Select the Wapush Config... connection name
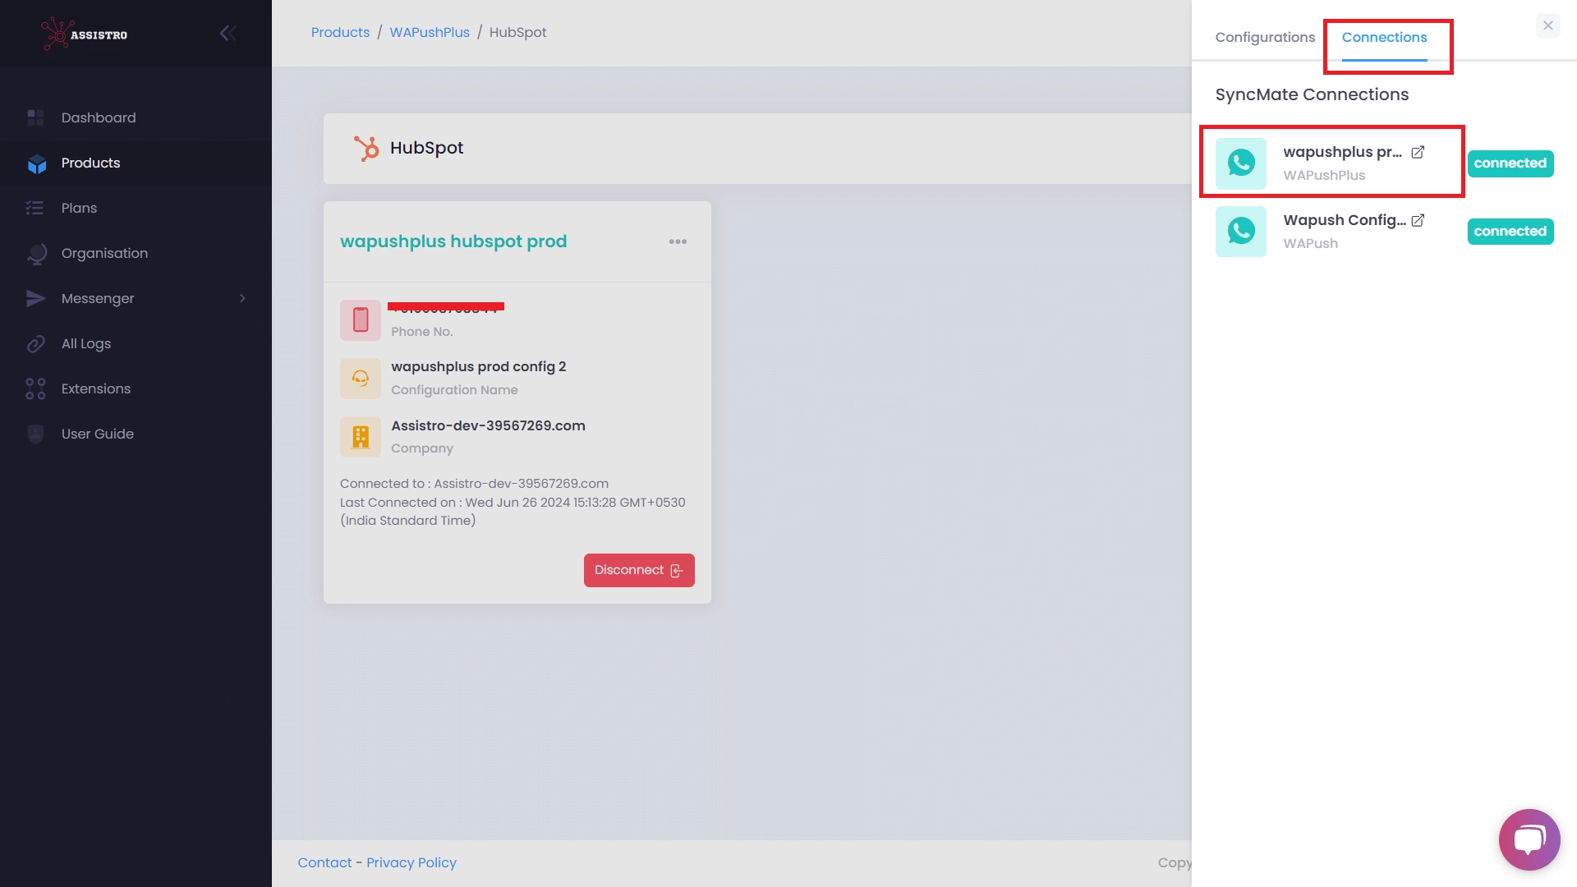This screenshot has height=887, width=1577. point(1345,220)
